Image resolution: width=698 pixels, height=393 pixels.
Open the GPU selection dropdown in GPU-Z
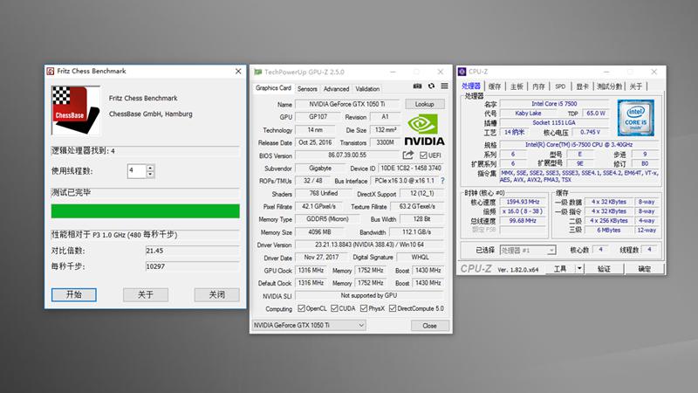tap(309, 325)
